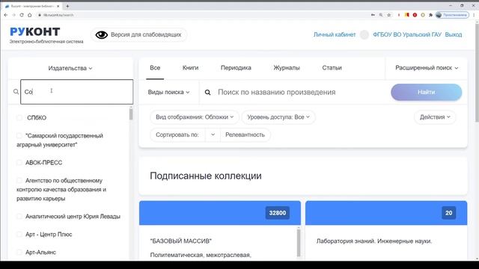Click the magnifier icon in title search
Viewport: 479px width, 269px height.
point(208,92)
